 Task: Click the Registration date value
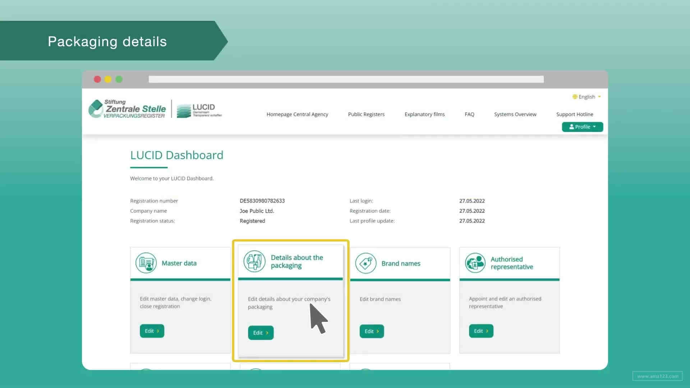(472, 211)
